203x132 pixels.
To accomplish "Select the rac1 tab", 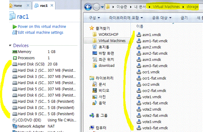I will coord(44,6).
